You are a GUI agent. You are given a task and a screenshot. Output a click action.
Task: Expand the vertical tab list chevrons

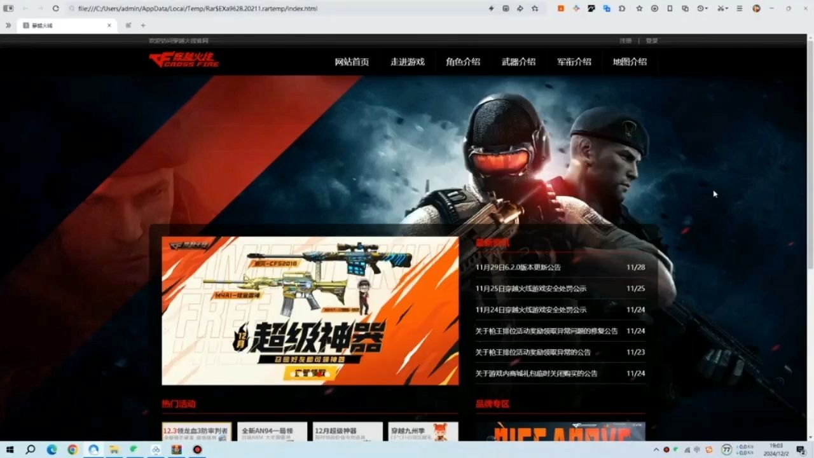pos(8,25)
